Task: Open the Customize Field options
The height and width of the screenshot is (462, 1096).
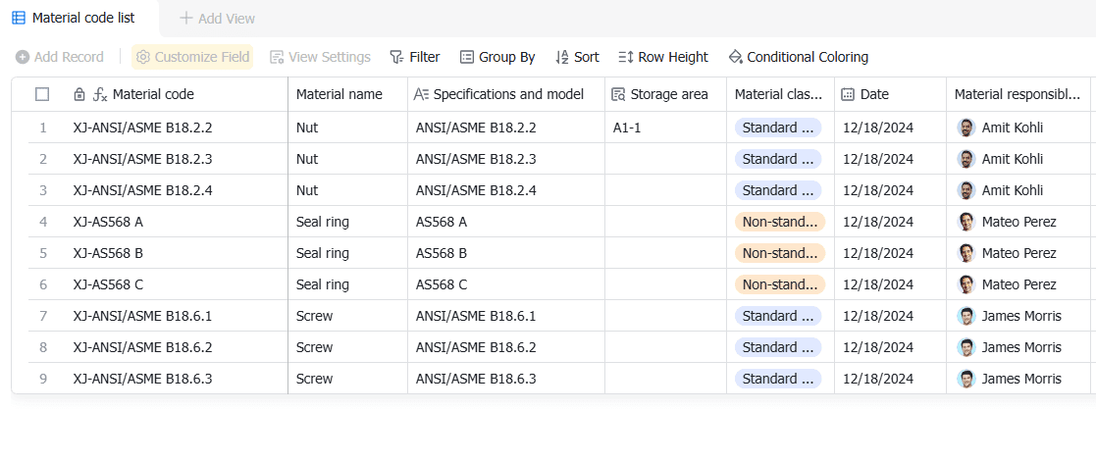Action: pyautogui.click(x=192, y=57)
